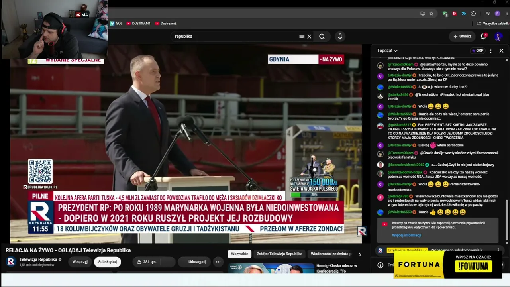Open the Telewizja Republika channel name
Screen dimensions: 510x287
tap(38, 260)
